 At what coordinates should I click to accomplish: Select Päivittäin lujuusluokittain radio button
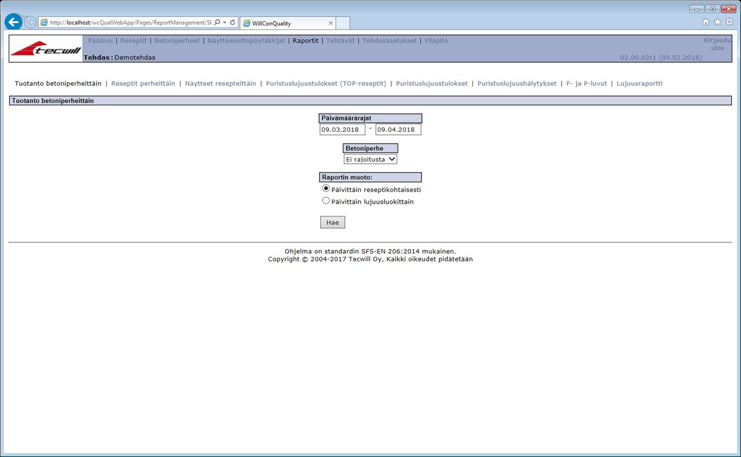pos(326,201)
